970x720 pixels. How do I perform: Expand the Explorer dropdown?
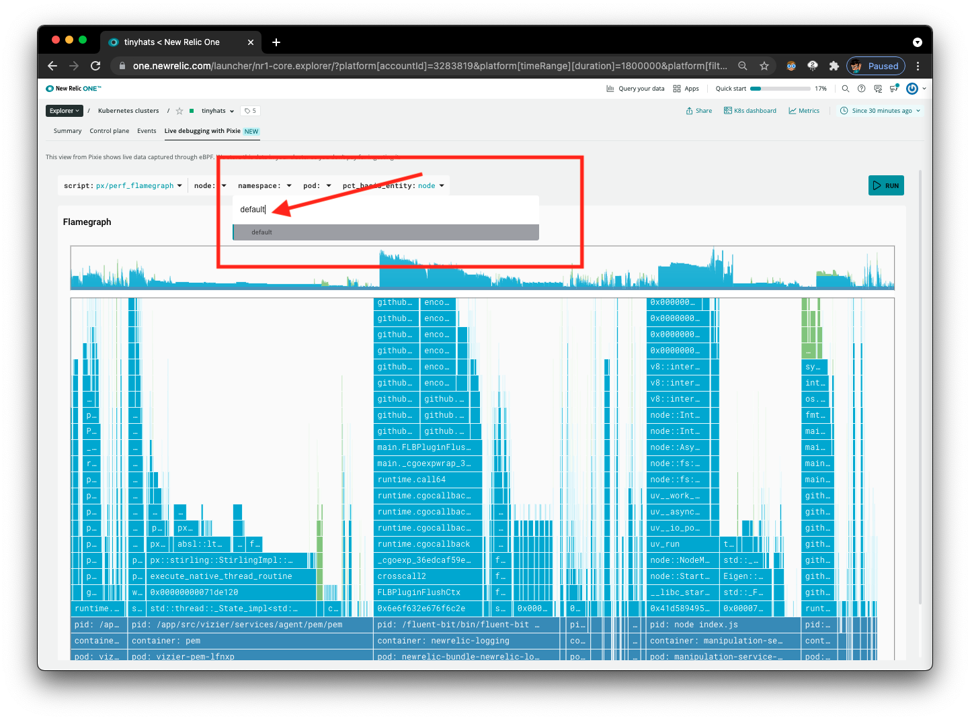click(65, 111)
